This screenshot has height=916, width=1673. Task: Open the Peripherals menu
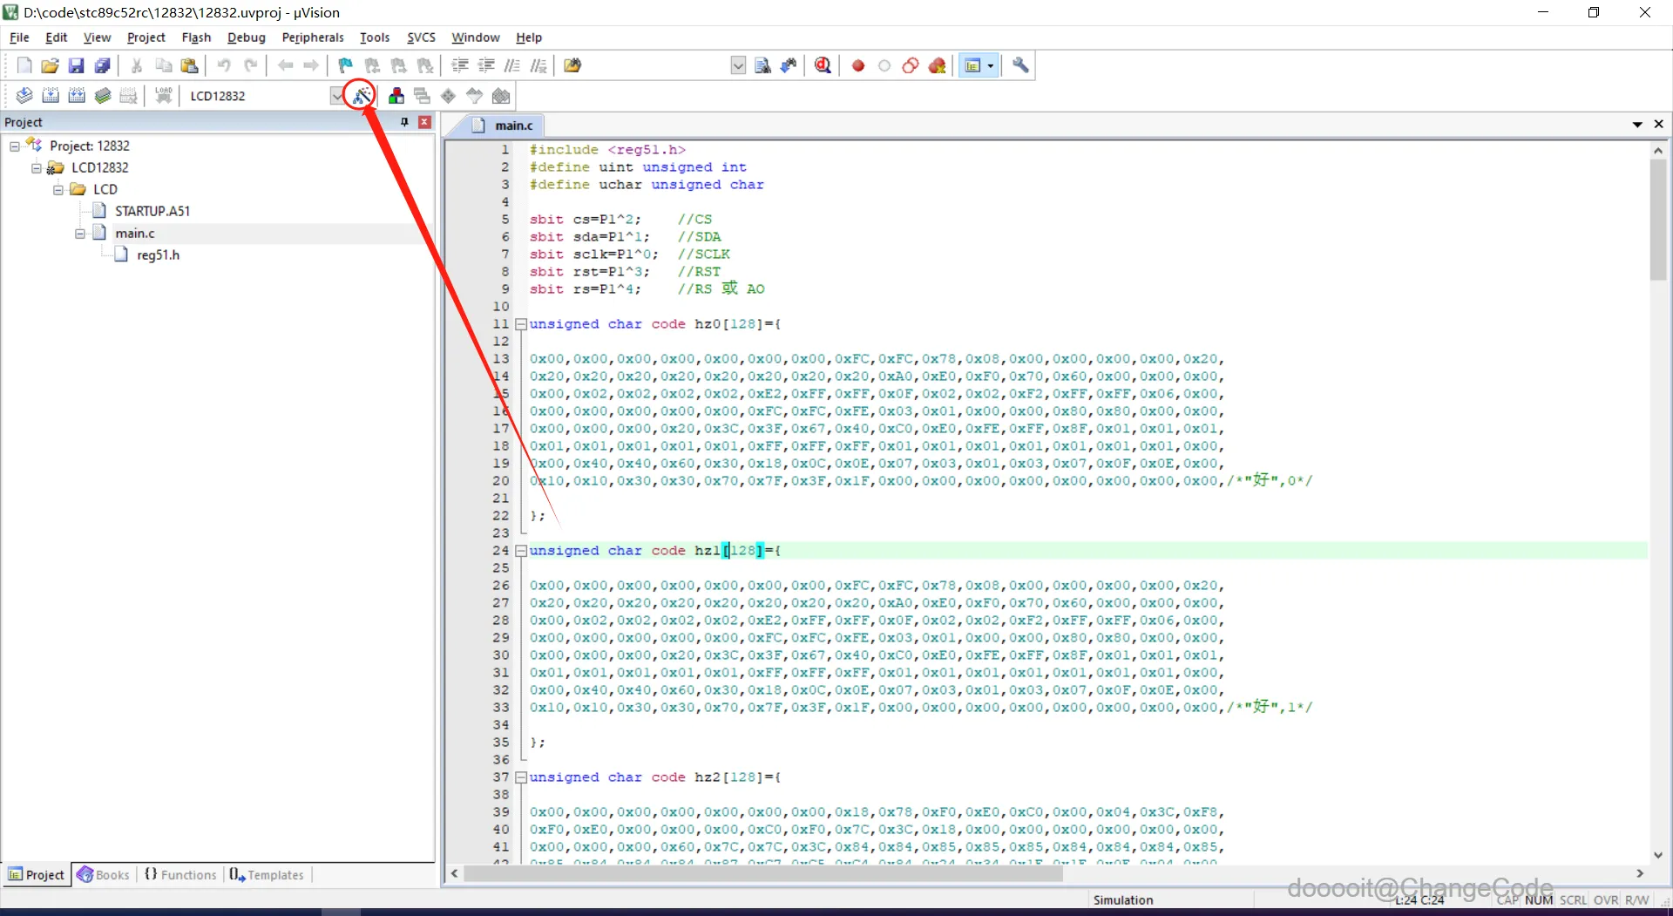coord(312,37)
